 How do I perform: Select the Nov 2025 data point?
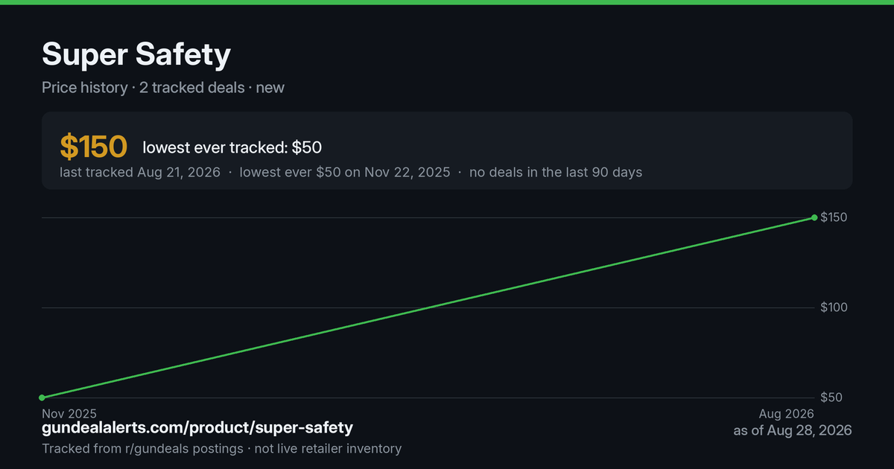click(42, 398)
